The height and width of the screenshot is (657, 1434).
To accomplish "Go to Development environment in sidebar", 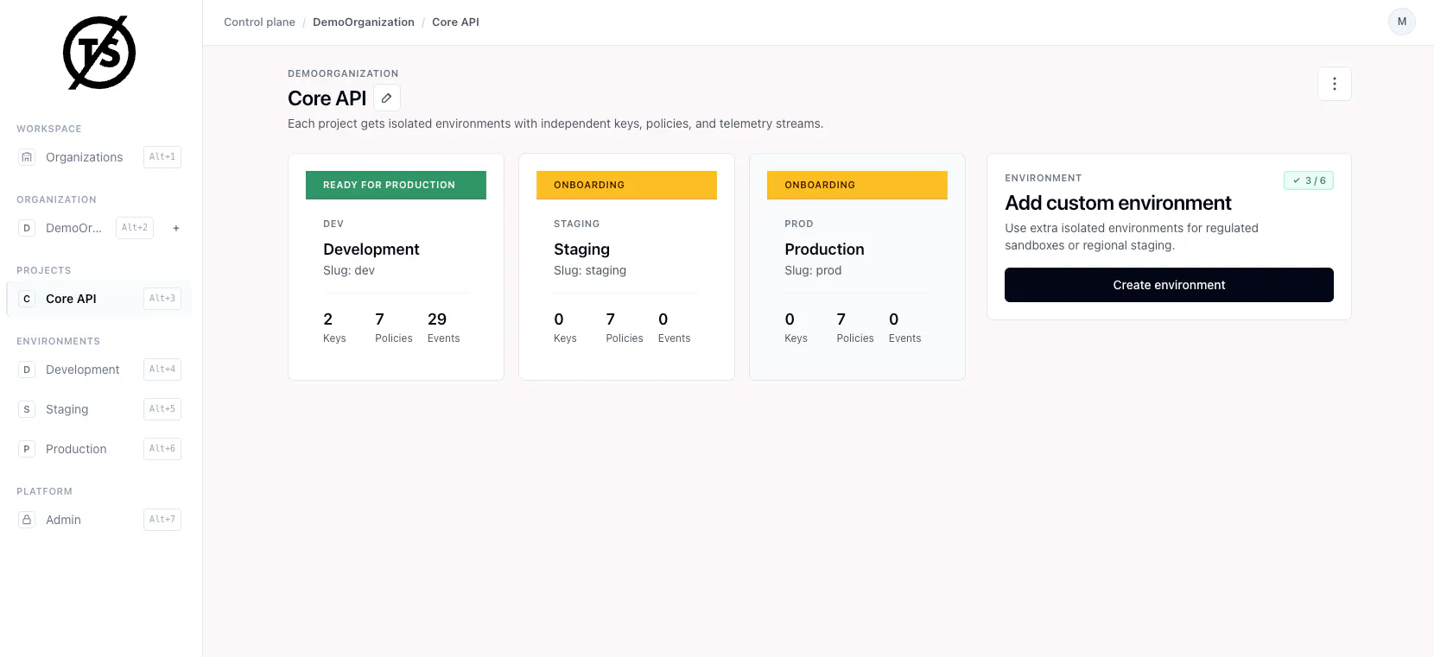I will [x=98, y=370].
